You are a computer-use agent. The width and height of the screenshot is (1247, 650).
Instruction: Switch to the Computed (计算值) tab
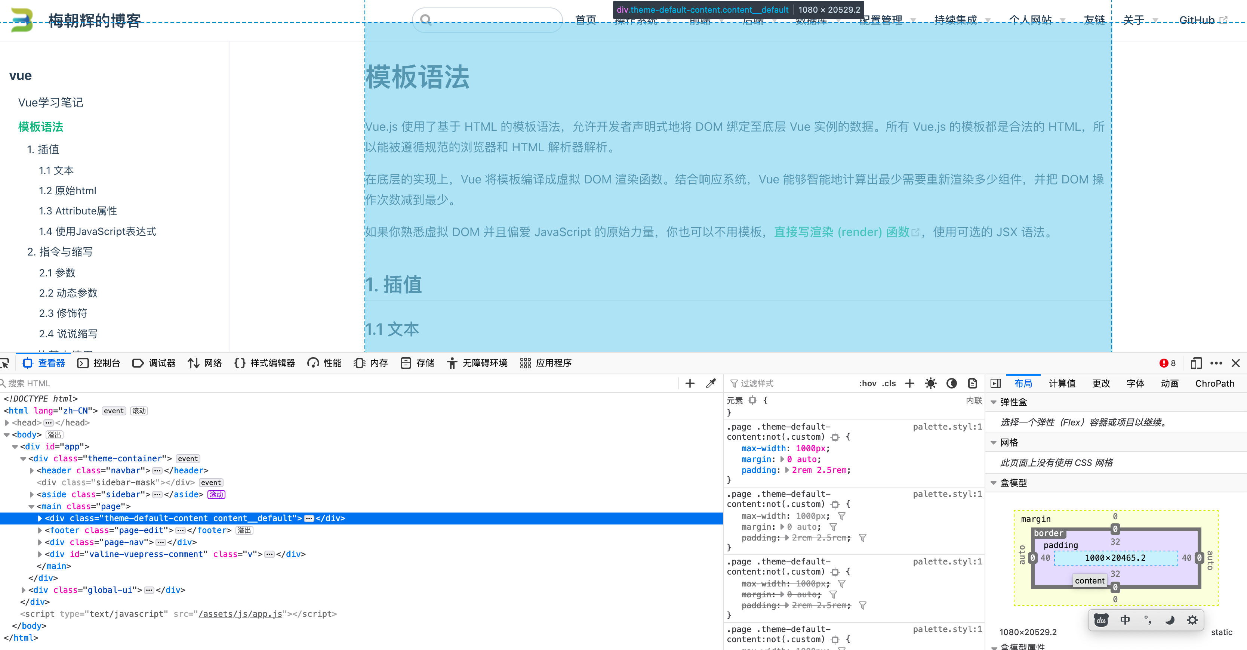pos(1062,384)
